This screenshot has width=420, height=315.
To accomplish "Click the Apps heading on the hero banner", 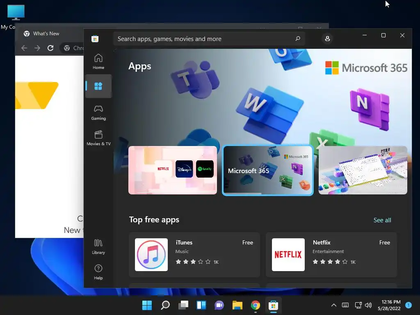I will point(139,66).
